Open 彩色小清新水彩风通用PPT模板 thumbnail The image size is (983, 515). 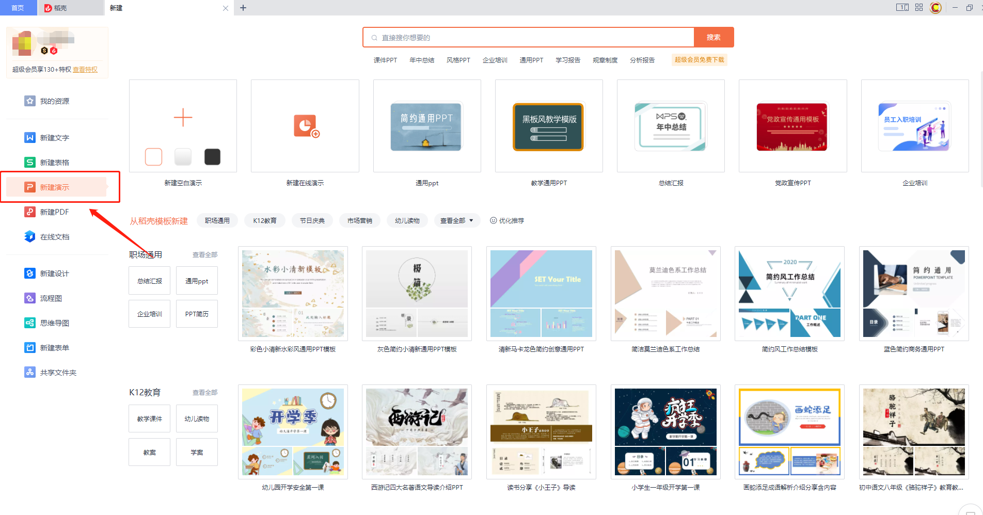pyautogui.click(x=293, y=294)
